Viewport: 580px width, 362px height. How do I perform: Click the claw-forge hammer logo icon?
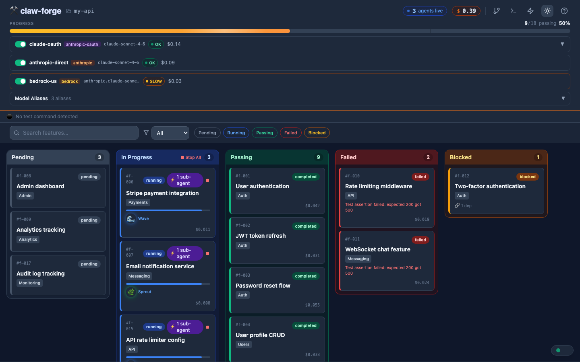pyautogui.click(x=14, y=10)
